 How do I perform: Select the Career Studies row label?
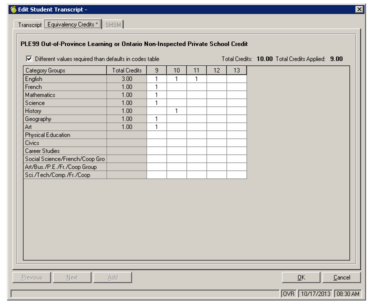click(x=65, y=151)
